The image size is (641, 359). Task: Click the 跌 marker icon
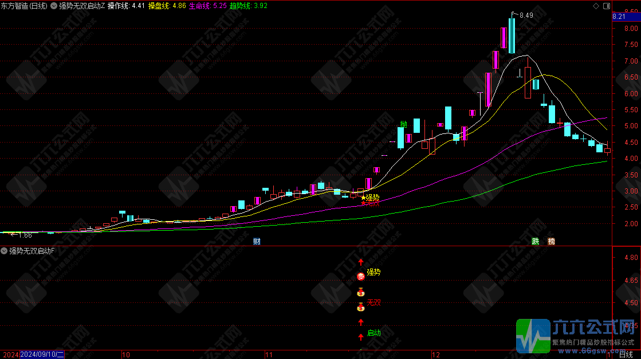point(536,241)
